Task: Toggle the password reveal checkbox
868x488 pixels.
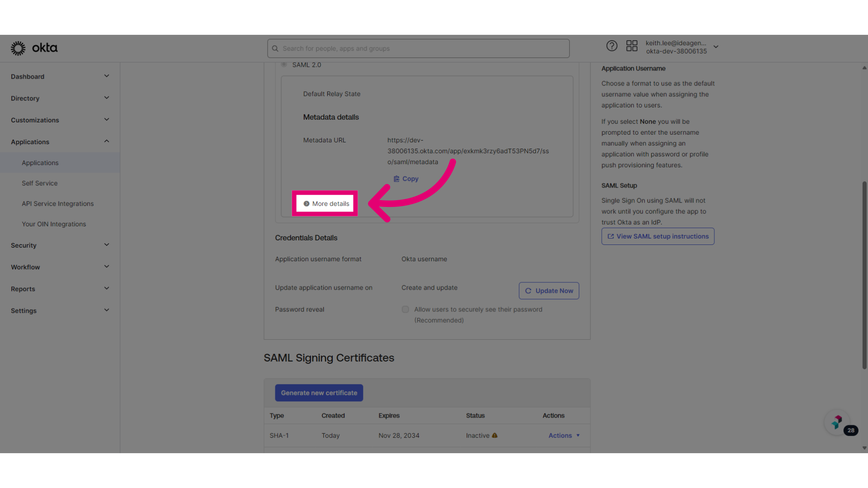Action: [x=406, y=310]
